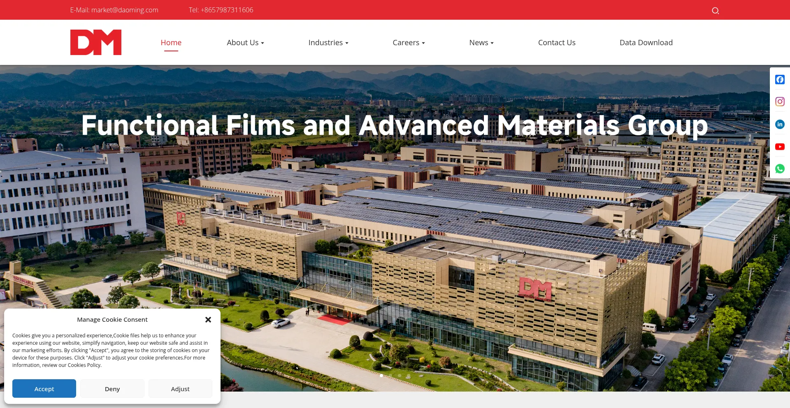Viewport: 790px width, 408px height.
Task: Go to the Home menu item
Action: [171, 43]
